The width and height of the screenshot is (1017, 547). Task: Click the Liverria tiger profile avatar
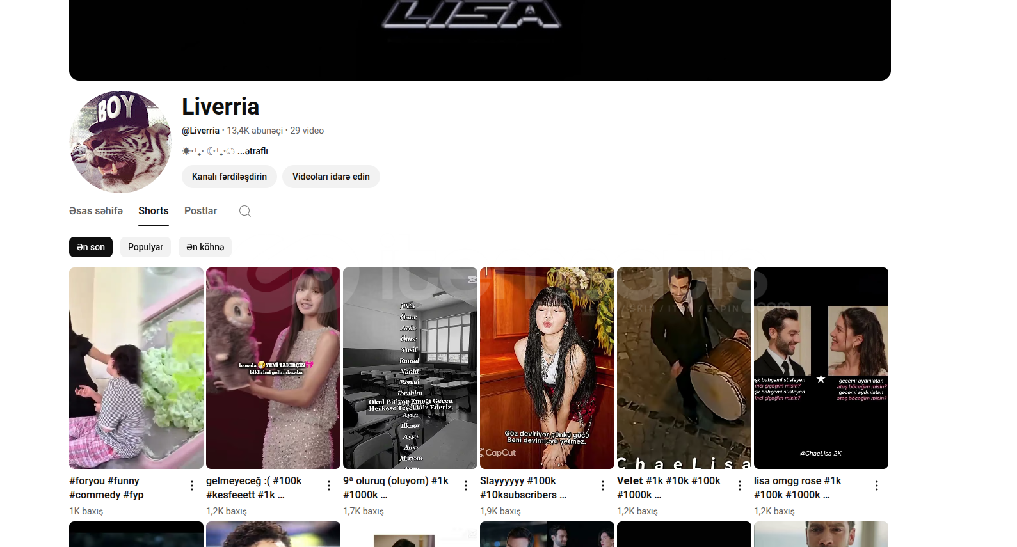coord(120,142)
